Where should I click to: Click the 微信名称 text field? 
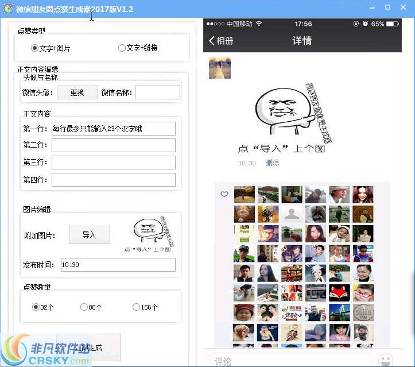[x=157, y=92]
